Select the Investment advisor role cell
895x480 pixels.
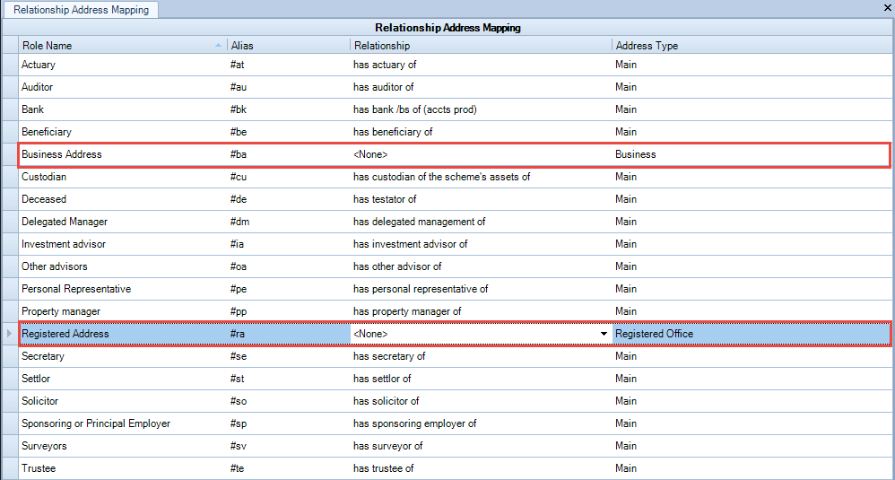point(122,244)
